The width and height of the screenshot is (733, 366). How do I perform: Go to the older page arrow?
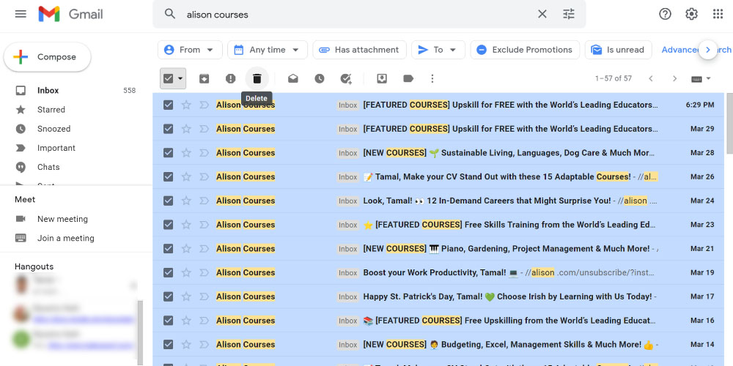(674, 78)
